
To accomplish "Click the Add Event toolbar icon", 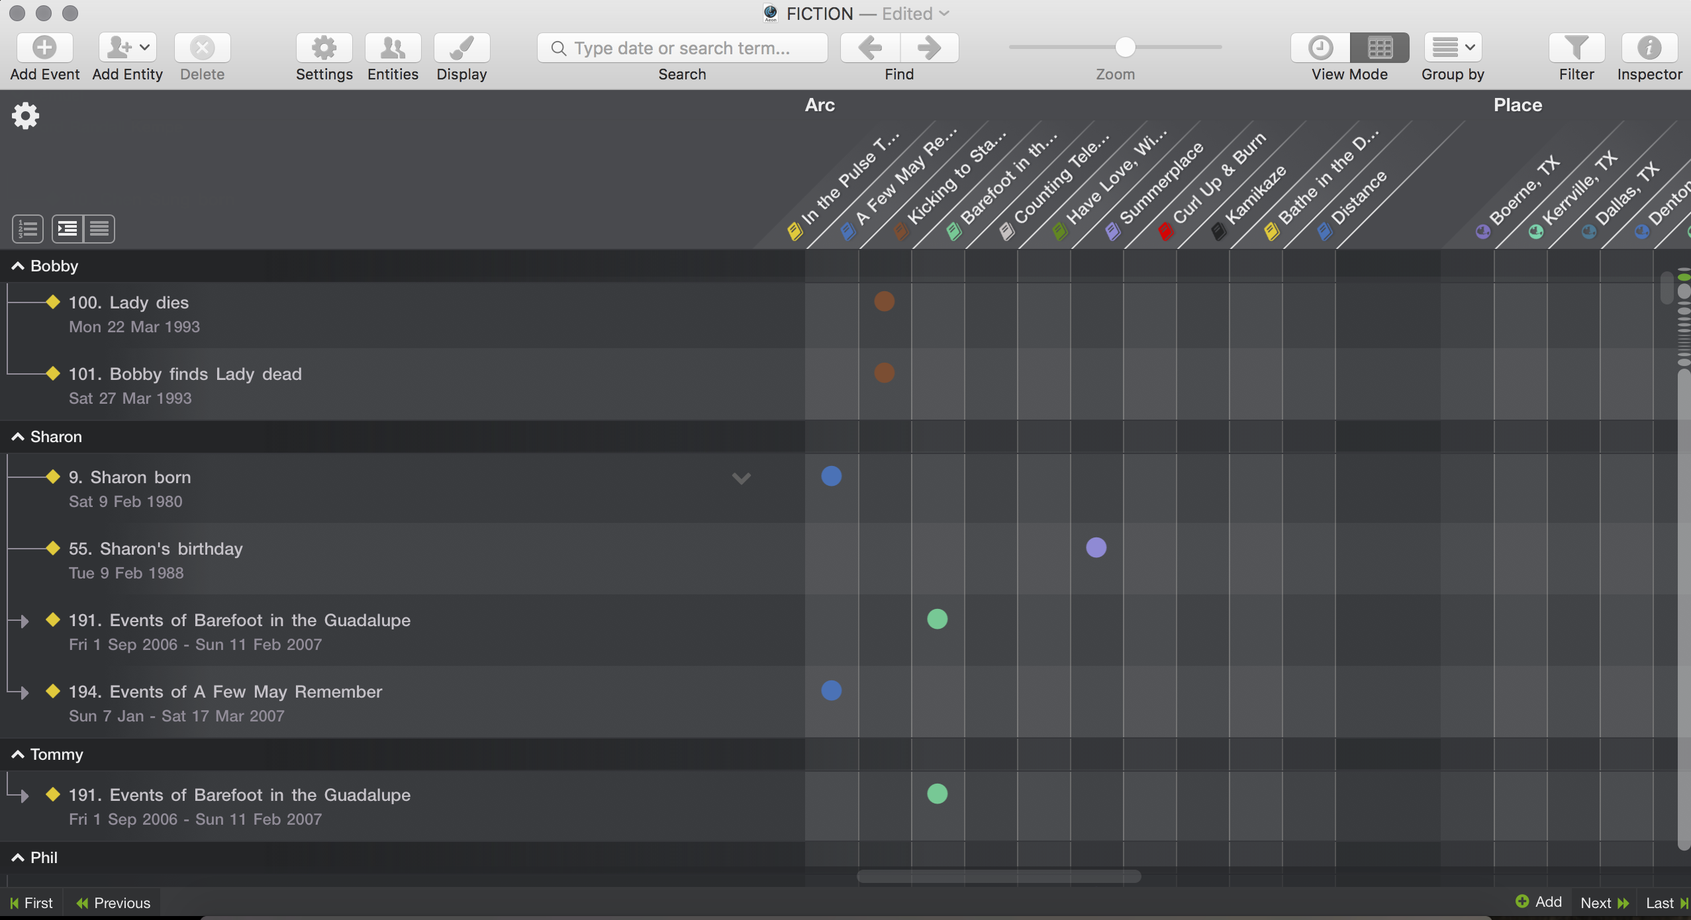I will tap(44, 48).
